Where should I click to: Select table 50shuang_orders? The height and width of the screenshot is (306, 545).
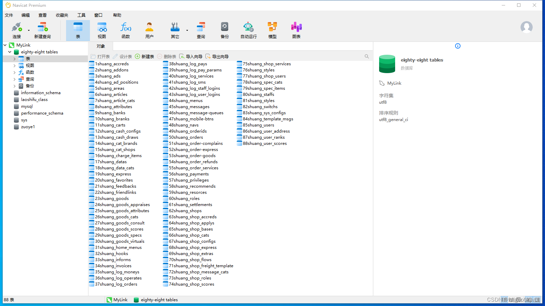(x=183, y=137)
